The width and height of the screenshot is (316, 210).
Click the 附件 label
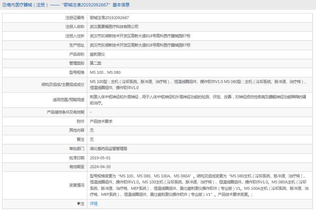pos(81,121)
